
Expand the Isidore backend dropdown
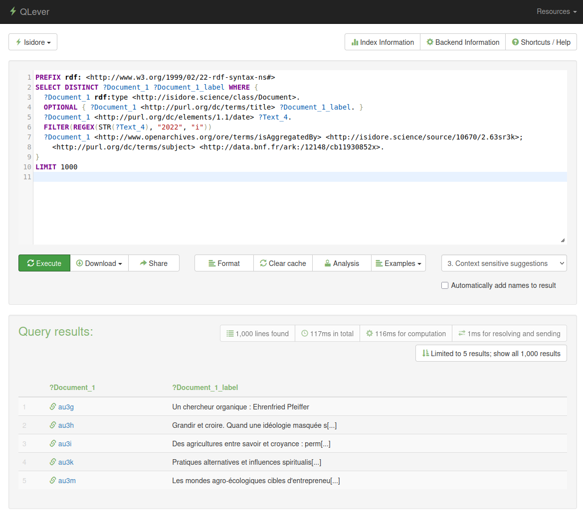(x=33, y=42)
